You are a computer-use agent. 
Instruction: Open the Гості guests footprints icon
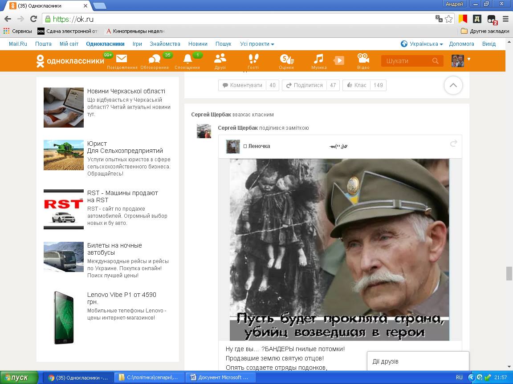253,59
